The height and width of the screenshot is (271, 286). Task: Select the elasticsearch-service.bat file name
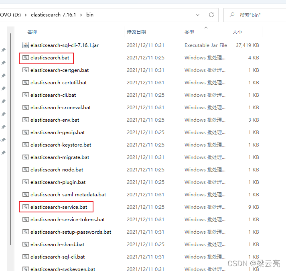click(59, 207)
